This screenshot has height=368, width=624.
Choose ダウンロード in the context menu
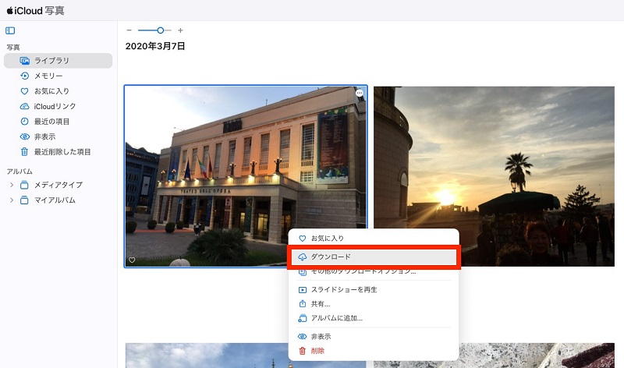point(374,257)
